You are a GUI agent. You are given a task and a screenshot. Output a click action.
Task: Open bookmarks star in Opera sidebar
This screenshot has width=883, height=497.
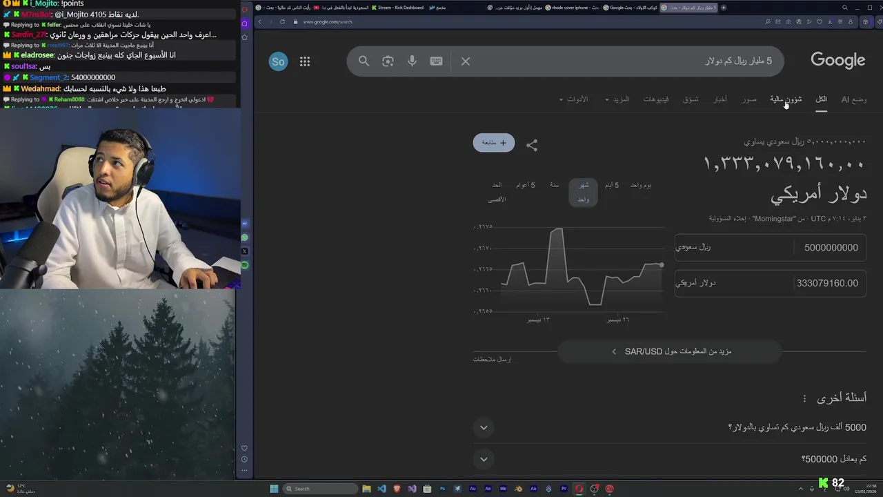244,37
